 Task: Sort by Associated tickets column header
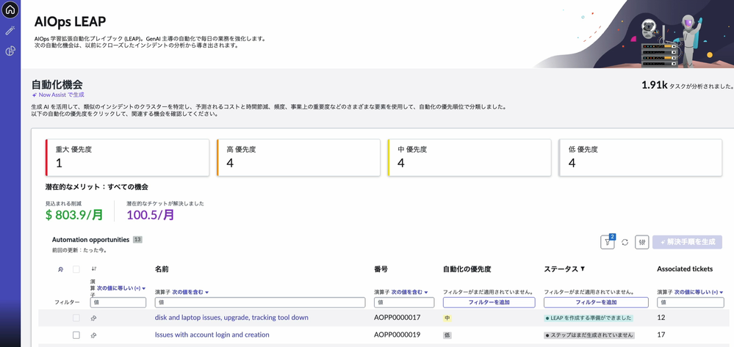coord(685,269)
